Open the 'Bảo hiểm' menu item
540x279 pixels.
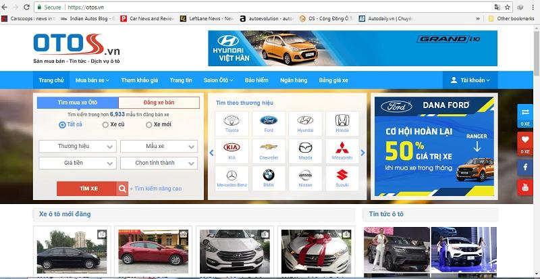coord(256,80)
